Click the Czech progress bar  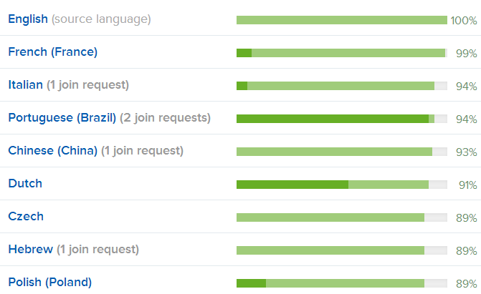click(x=341, y=217)
